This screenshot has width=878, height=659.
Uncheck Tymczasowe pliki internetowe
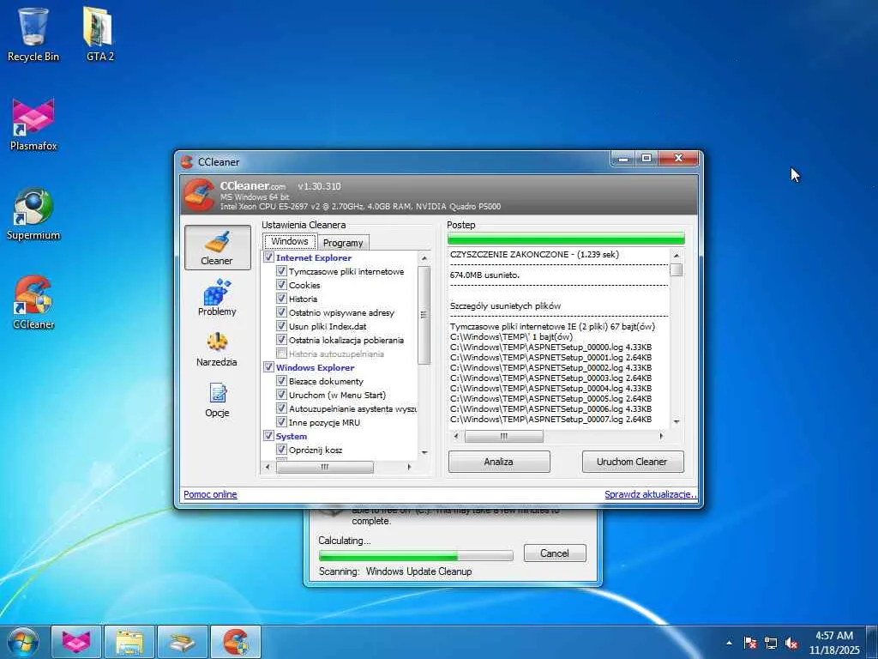tap(281, 271)
